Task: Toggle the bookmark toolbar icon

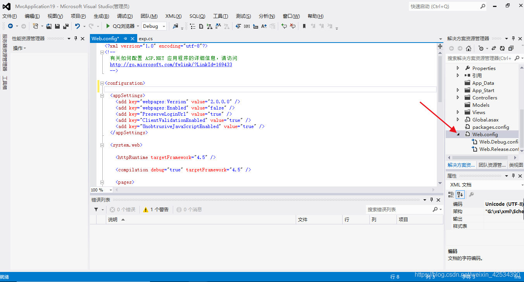Action: point(304,26)
